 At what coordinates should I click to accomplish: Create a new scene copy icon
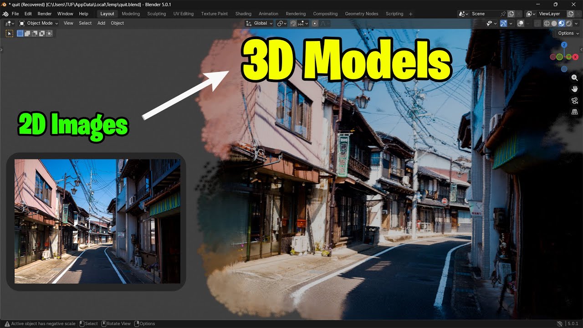click(x=511, y=14)
